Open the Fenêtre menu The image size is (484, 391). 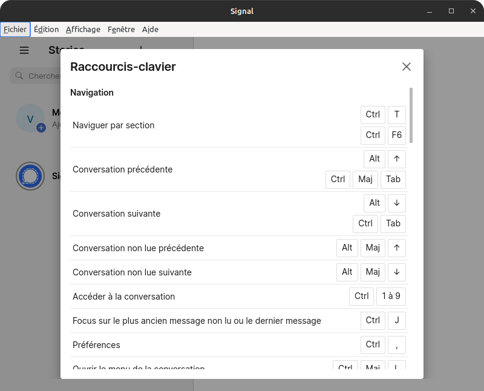point(121,29)
